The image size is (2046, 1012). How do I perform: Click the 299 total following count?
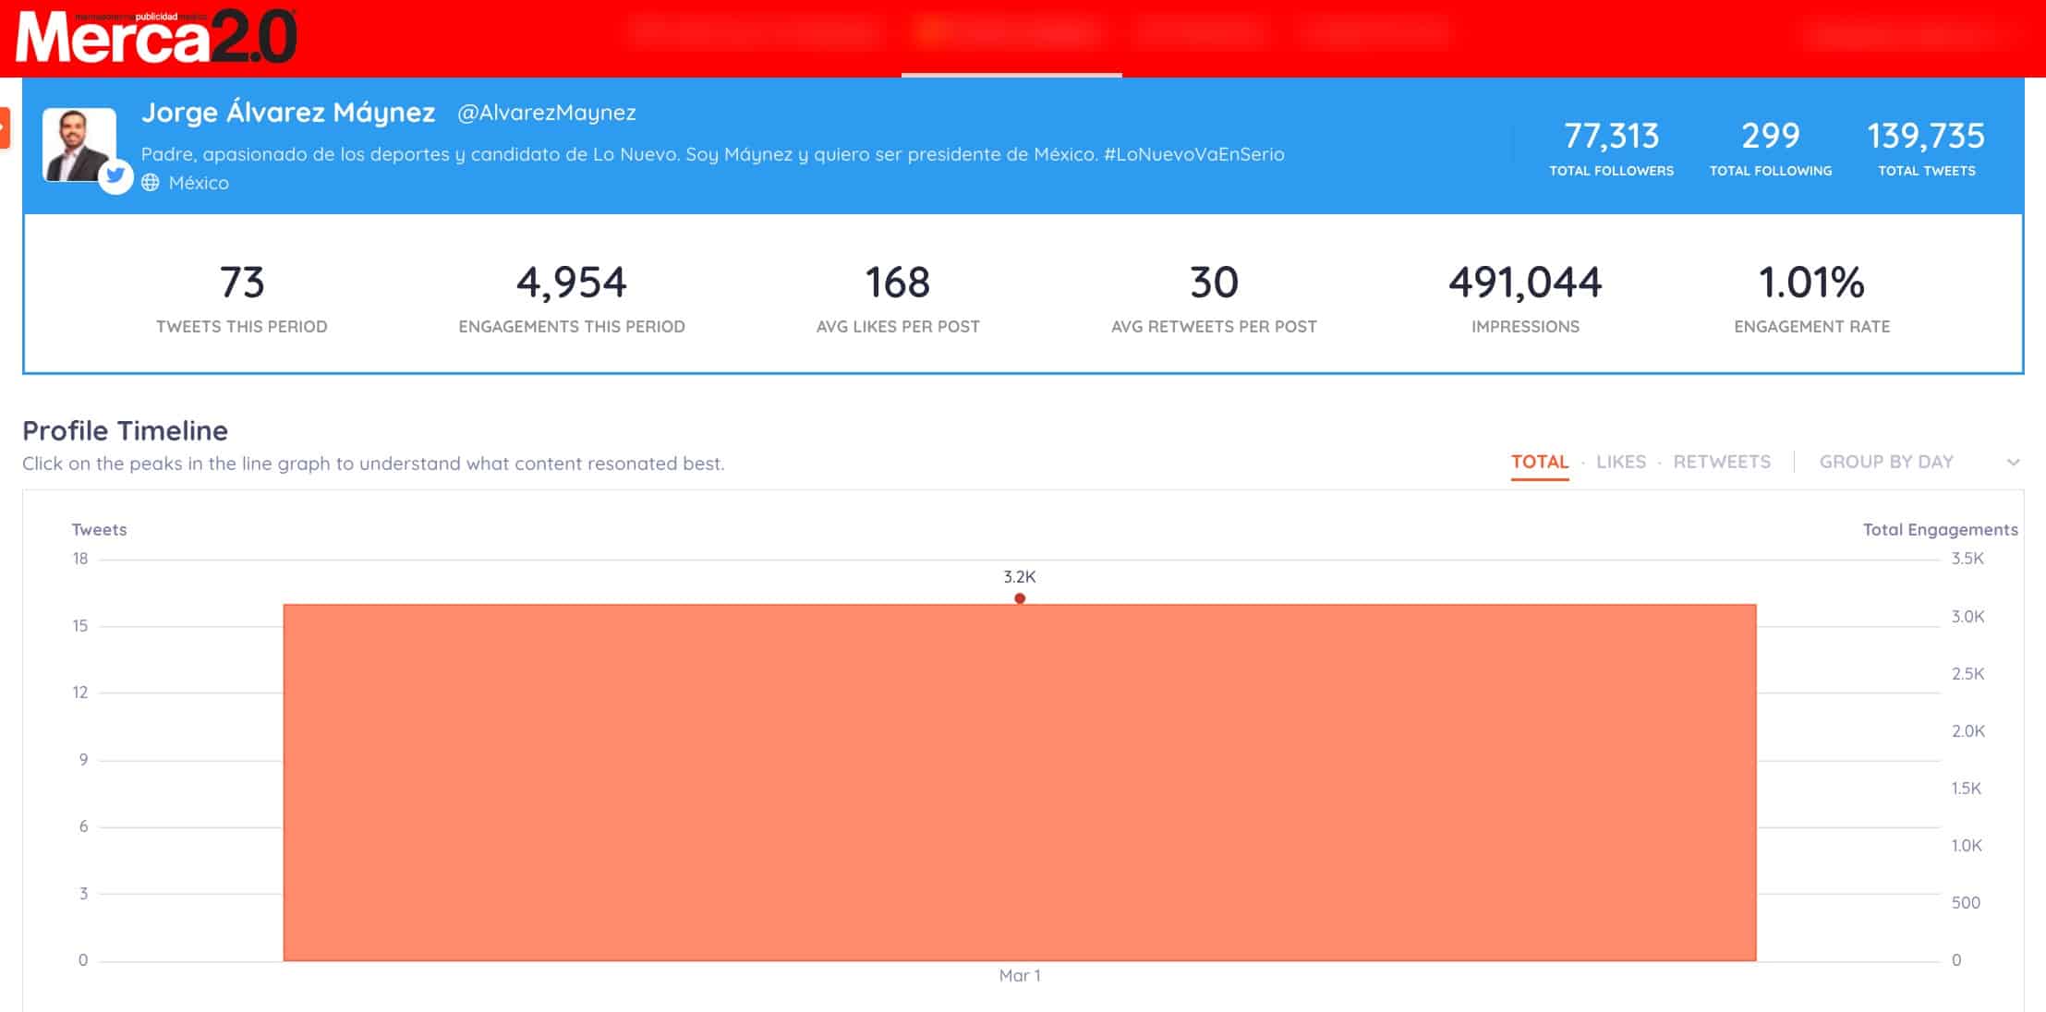1771,136
